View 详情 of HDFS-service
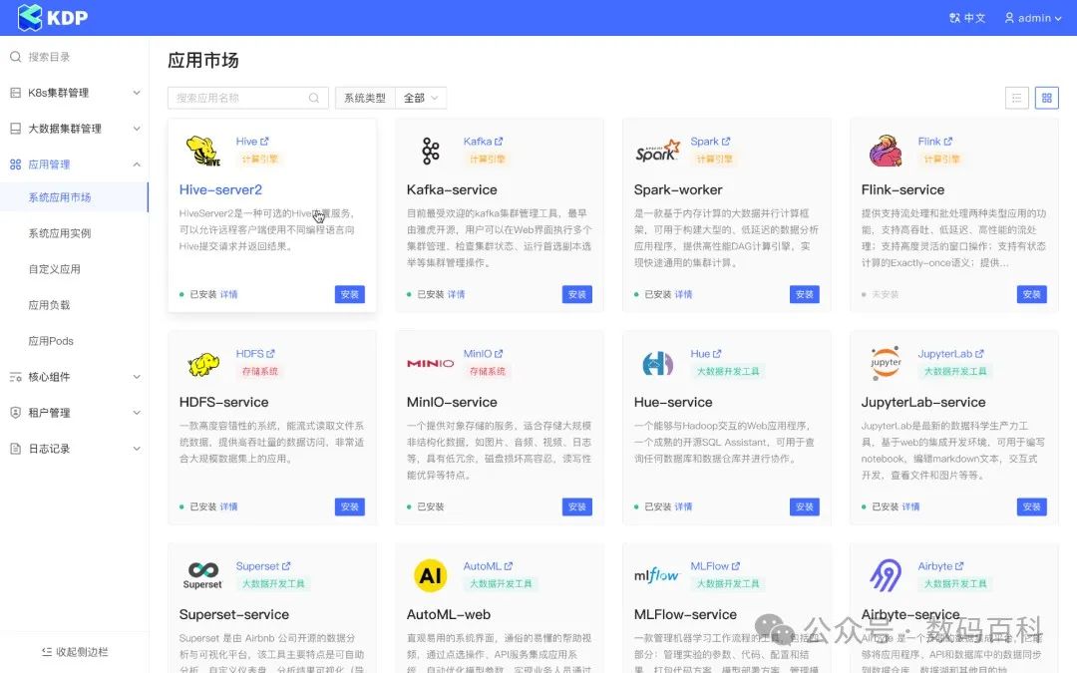The width and height of the screenshot is (1077, 673). click(x=228, y=506)
